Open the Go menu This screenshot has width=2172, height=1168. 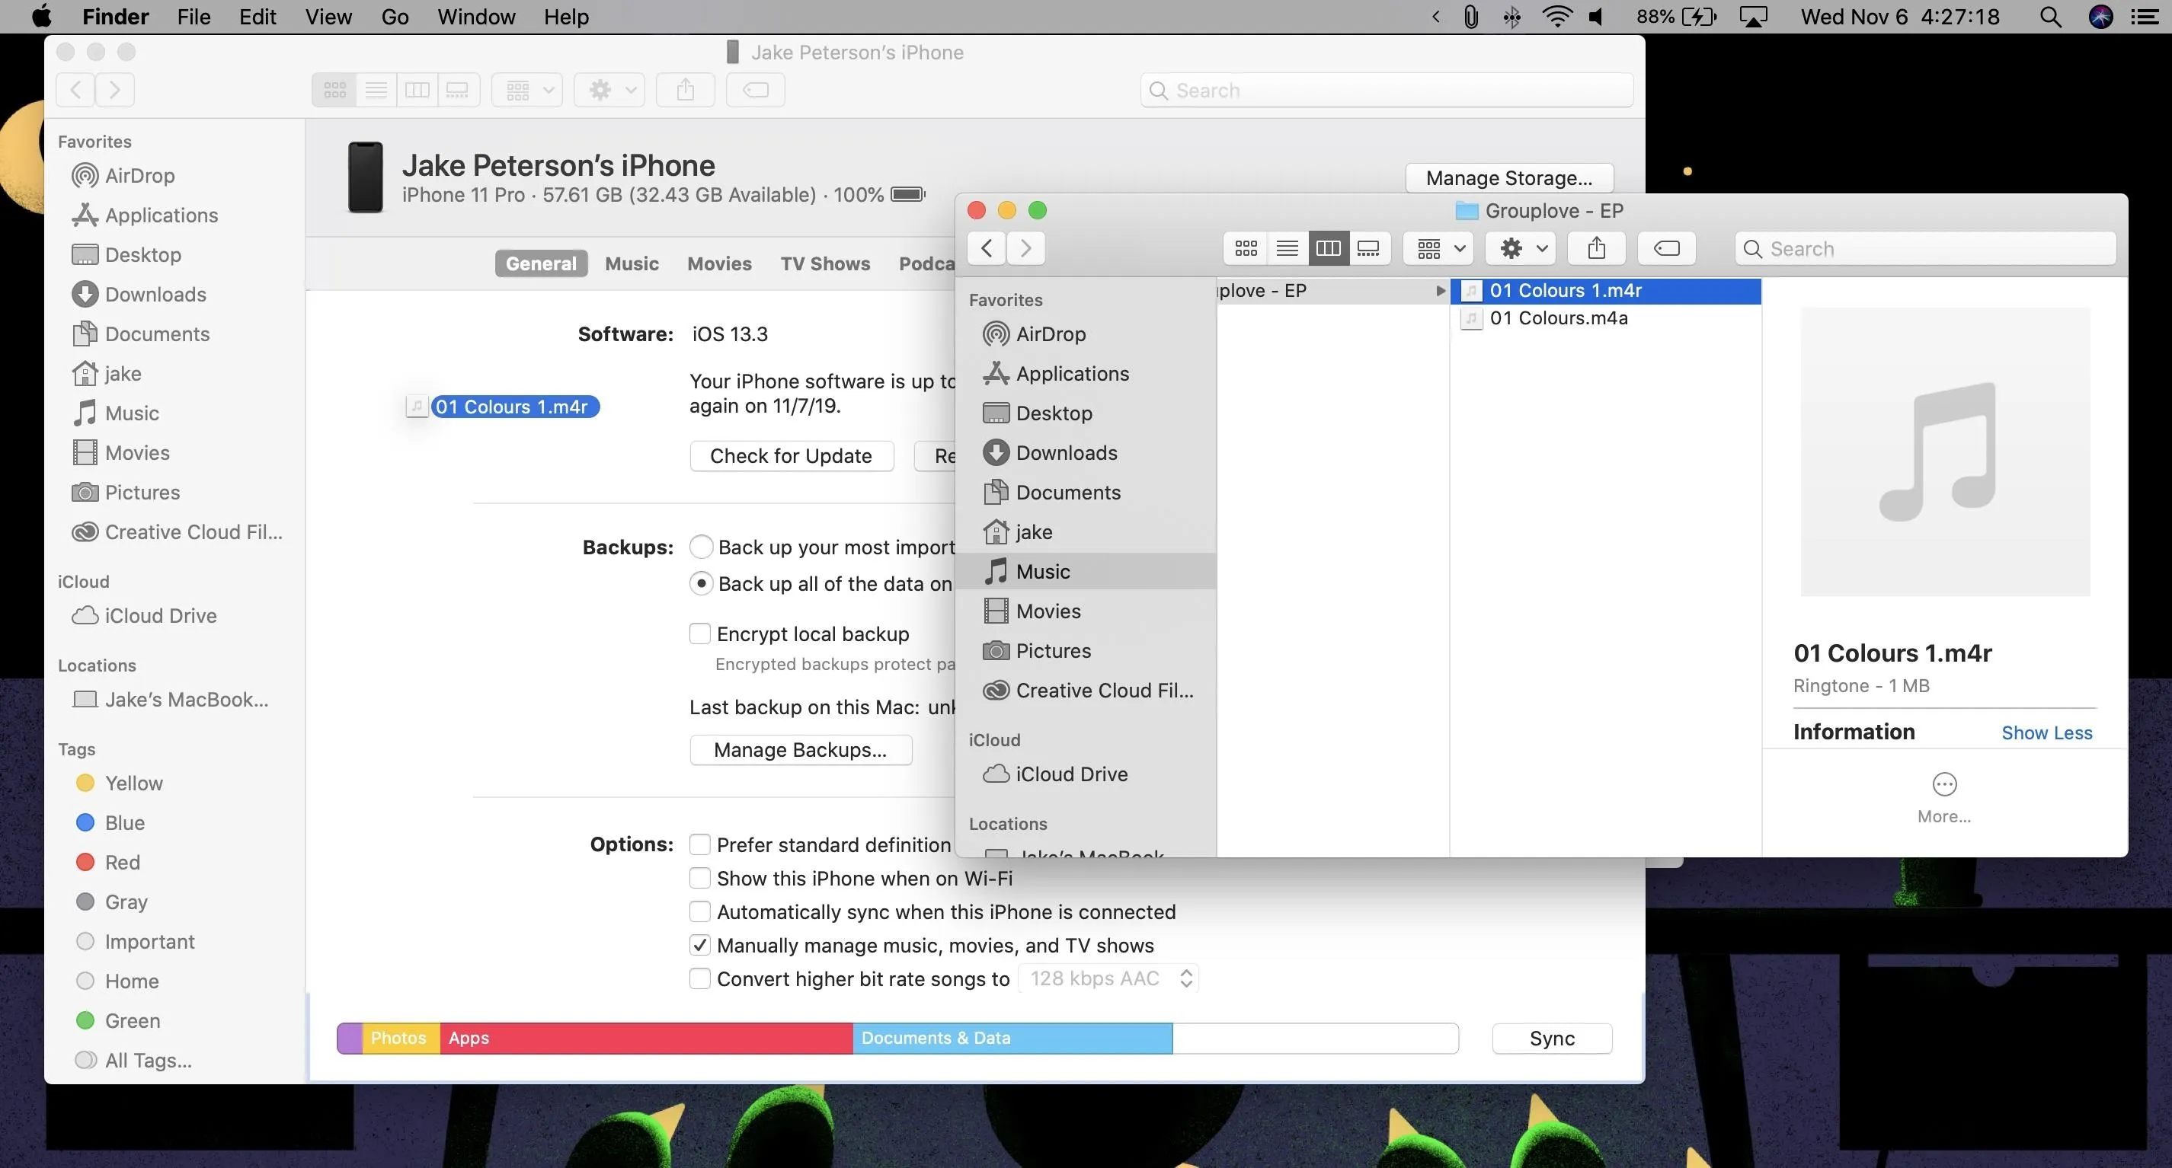[x=395, y=17]
